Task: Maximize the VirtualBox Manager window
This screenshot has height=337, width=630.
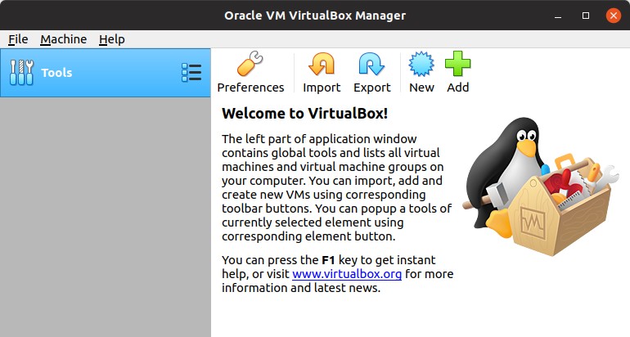Action: click(586, 16)
